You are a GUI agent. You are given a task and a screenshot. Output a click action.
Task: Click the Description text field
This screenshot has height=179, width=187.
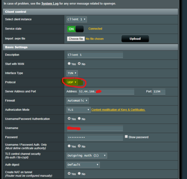[x=95, y=55]
